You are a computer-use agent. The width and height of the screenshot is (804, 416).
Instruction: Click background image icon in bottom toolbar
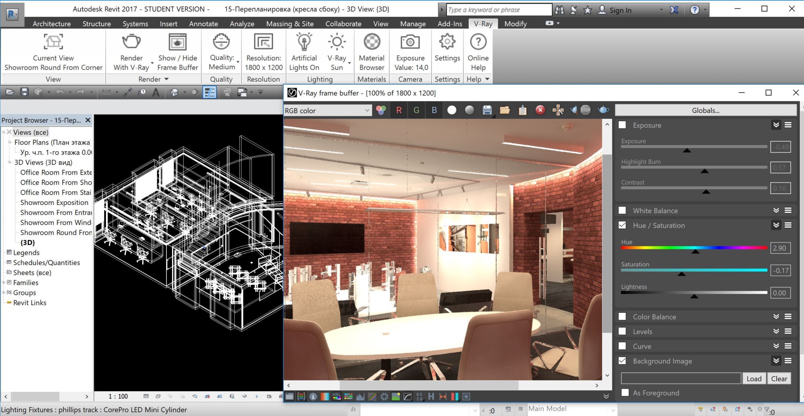point(396,397)
